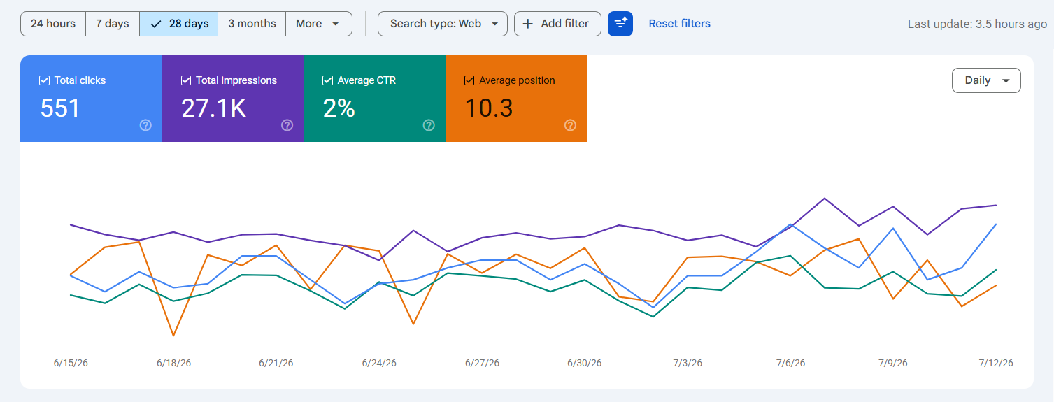Select the 3 months range
This screenshot has height=402, width=1054.
pos(252,24)
